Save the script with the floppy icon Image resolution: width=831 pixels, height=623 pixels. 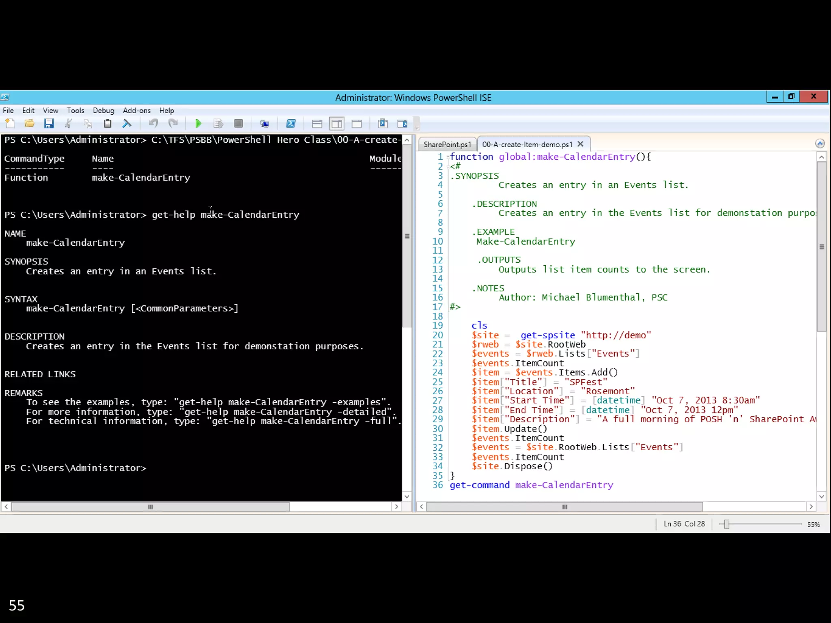[x=49, y=123]
